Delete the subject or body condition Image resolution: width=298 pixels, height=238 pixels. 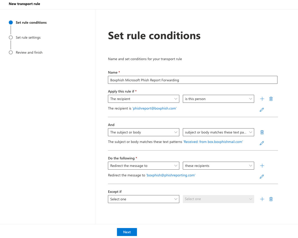(x=262, y=132)
